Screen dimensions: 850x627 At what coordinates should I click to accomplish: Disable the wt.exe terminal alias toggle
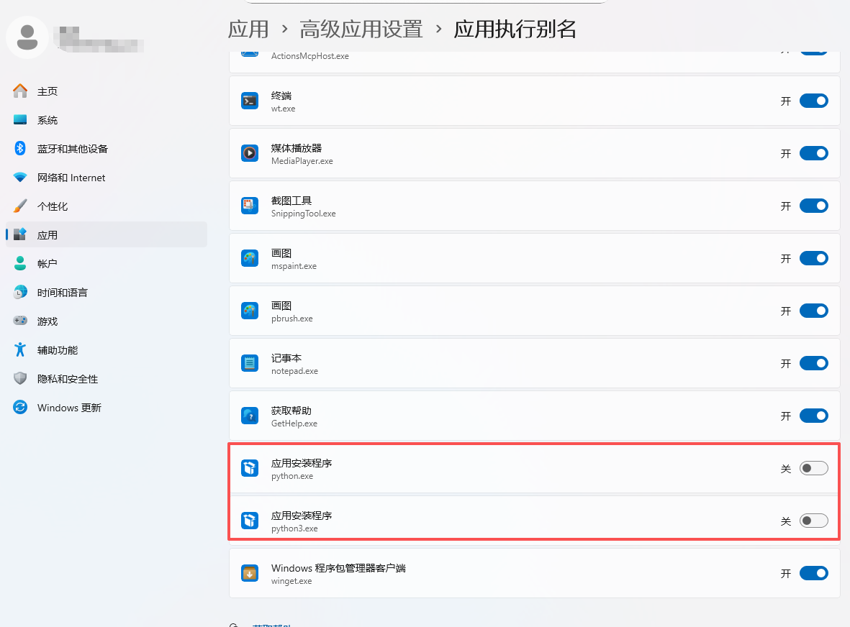click(x=813, y=101)
